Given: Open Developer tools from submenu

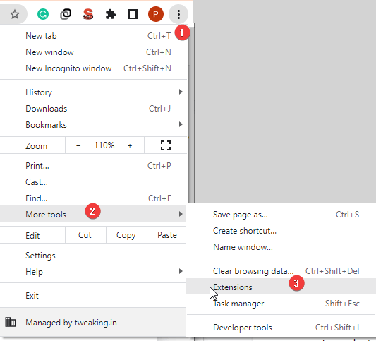Looking at the screenshot, I should (281, 328).
